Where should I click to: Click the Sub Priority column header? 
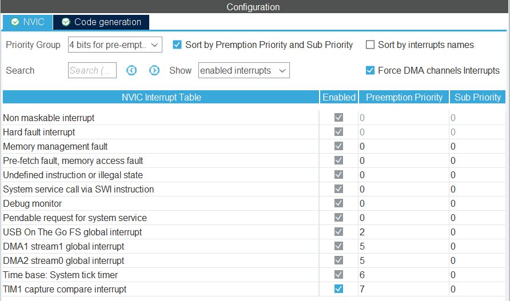[477, 97]
